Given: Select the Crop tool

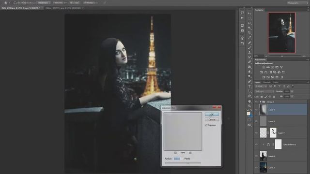Looking at the screenshot, I should tap(250, 33).
